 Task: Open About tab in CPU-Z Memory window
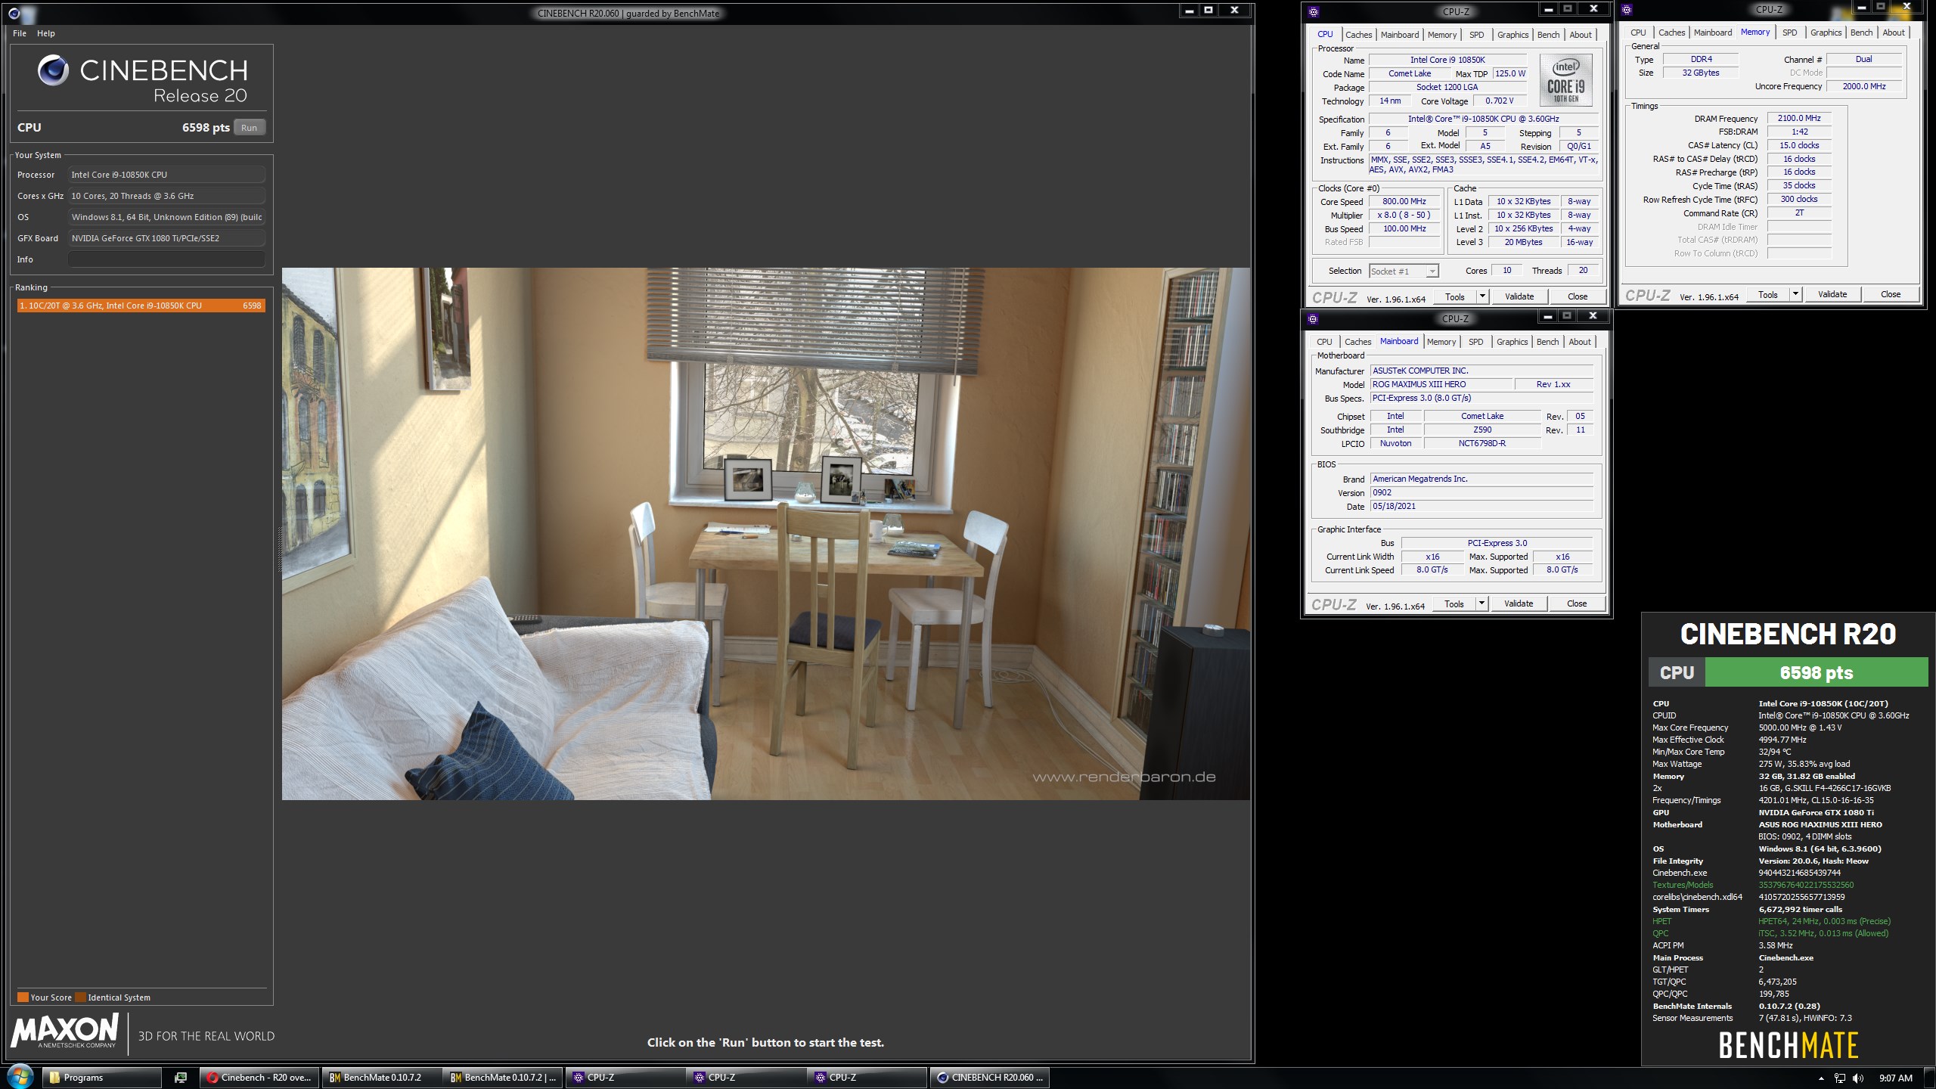tap(1893, 33)
